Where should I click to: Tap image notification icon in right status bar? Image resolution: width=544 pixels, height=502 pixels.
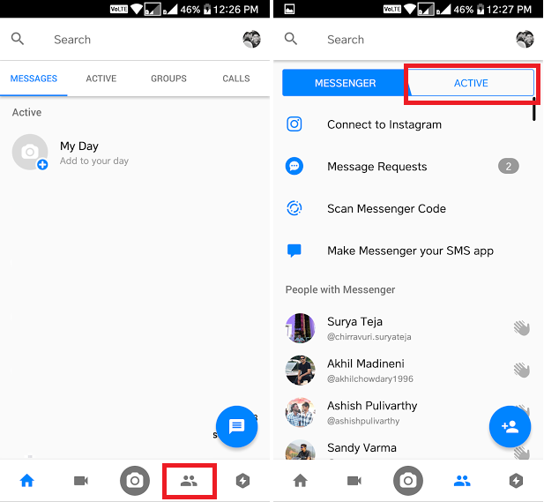[289, 10]
